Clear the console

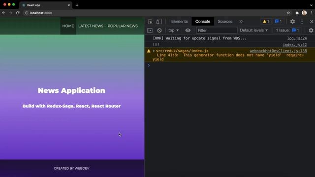(159, 30)
